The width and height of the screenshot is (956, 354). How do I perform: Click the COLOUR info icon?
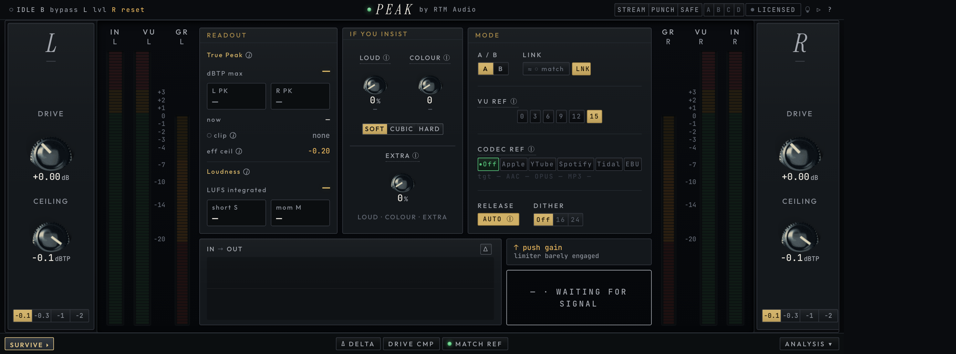click(x=446, y=57)
